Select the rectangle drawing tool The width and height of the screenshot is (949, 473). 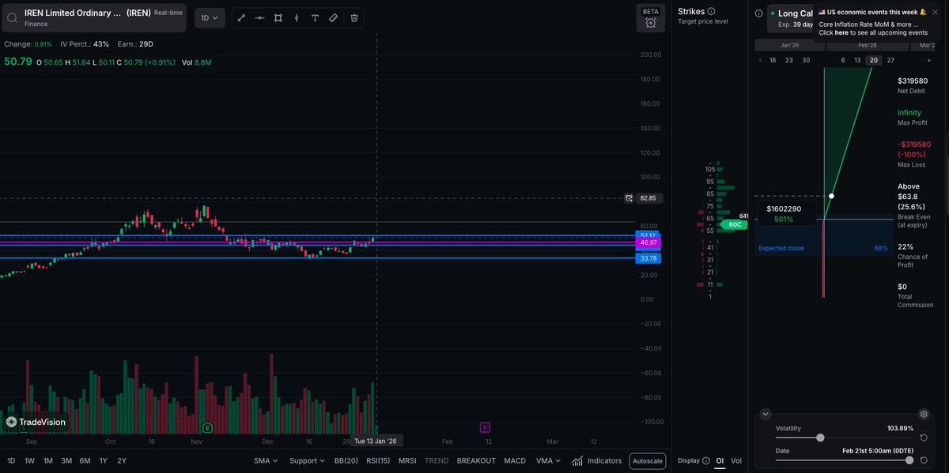pos(278,17)
